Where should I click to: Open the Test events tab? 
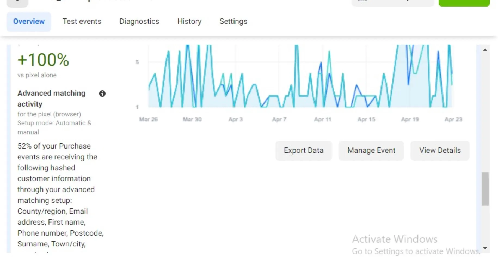click(82, 21)
